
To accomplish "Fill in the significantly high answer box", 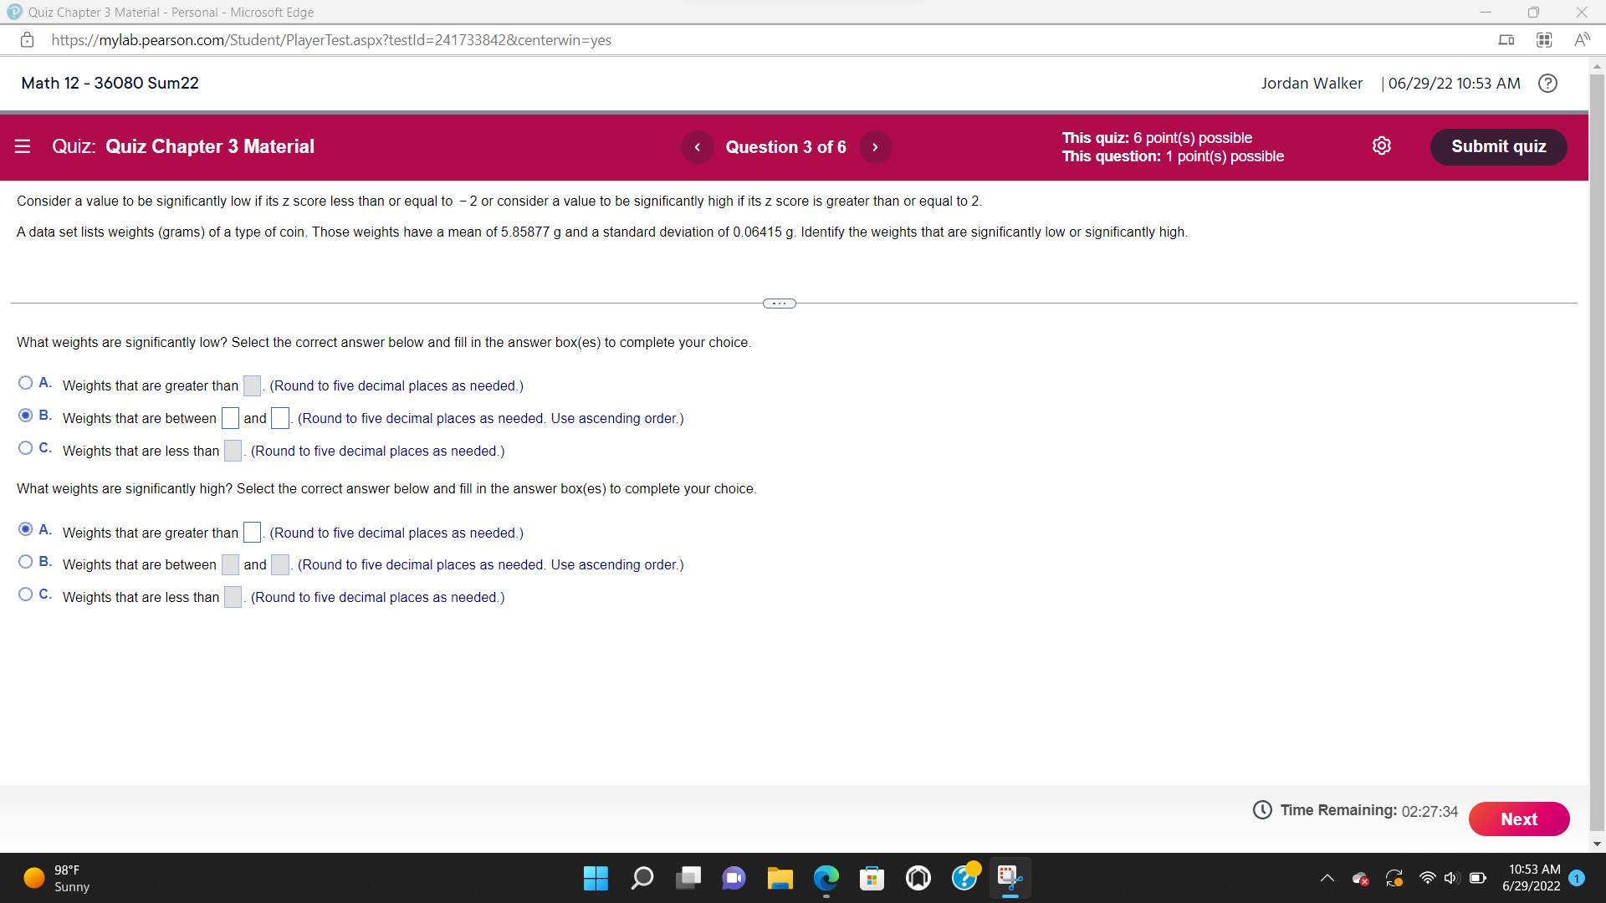I will [251, 532].
